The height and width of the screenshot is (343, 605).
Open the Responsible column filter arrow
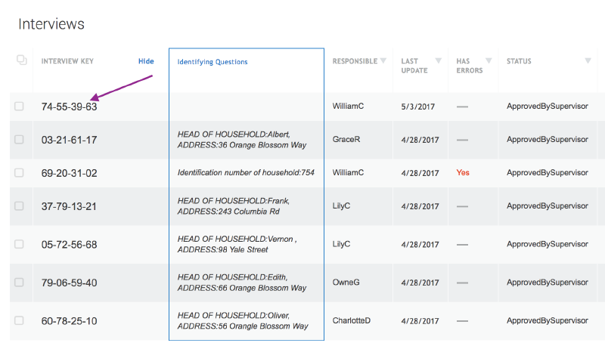click(383, 61)
